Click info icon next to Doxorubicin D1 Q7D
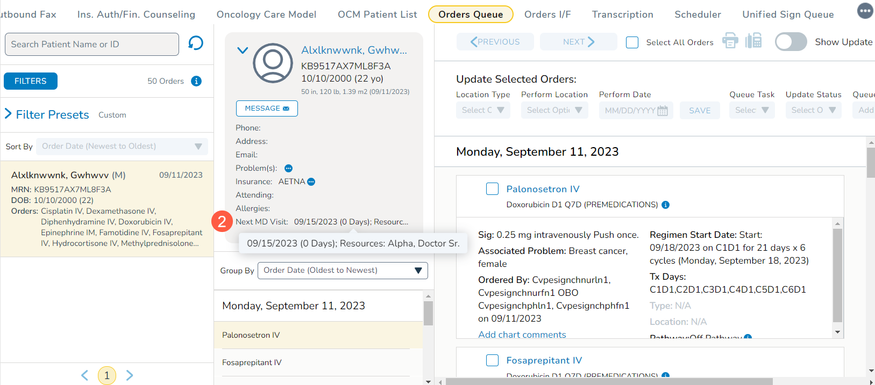Screen dimensions: 875x385 665,205
